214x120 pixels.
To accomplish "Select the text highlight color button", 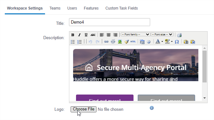I will (x=167, y=41).
